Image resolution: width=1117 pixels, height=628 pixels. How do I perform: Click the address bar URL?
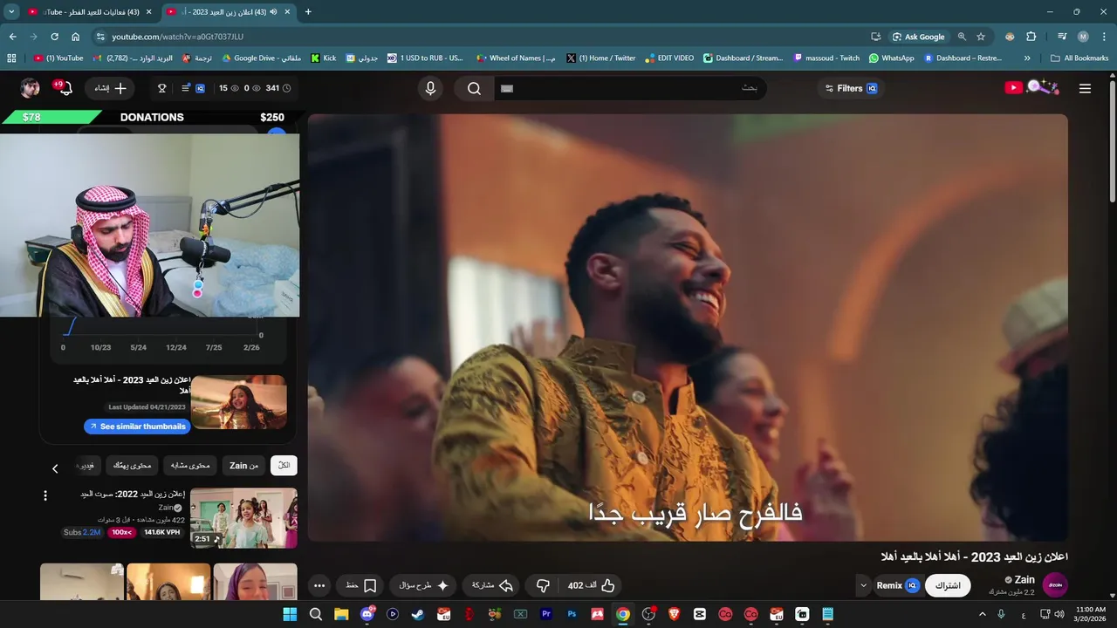(177, 37)
